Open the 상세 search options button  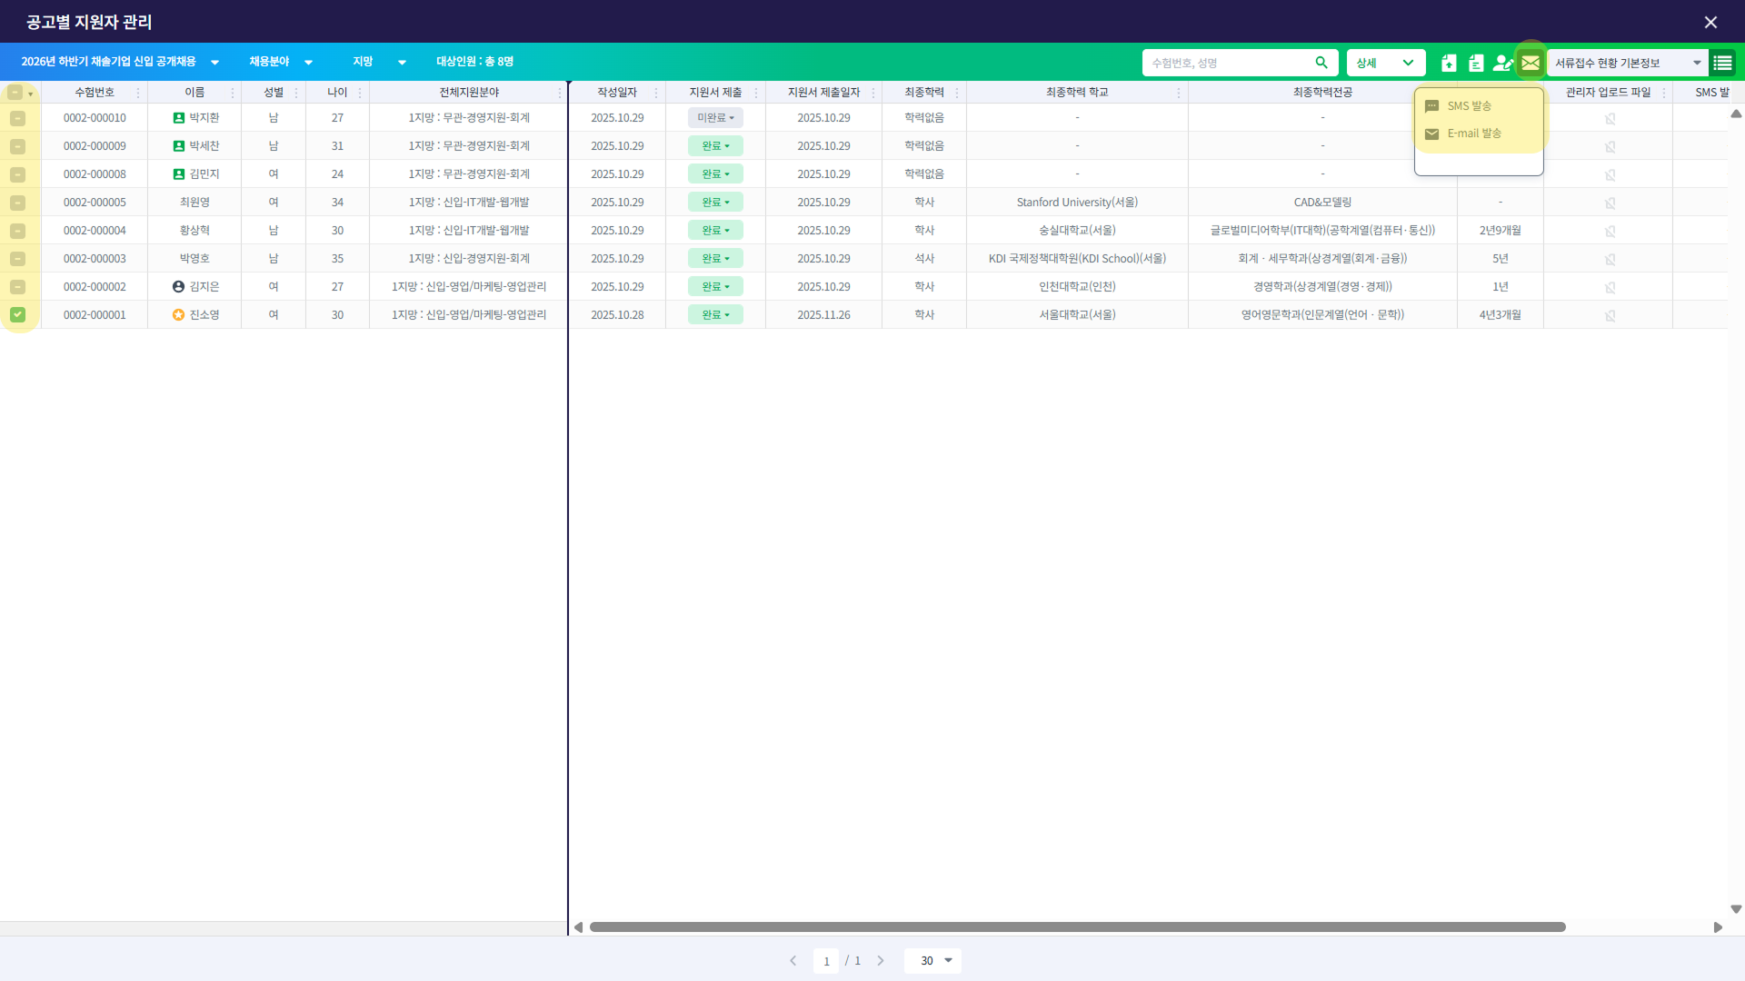pos(1385,63)
